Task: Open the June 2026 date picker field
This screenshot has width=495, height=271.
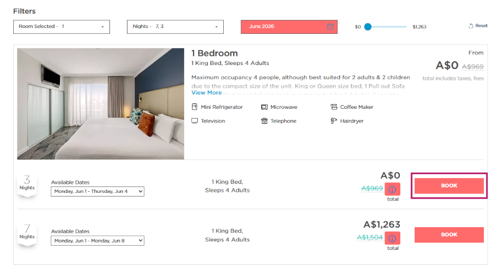Action: pyautogui.click(x=289, y=27)
